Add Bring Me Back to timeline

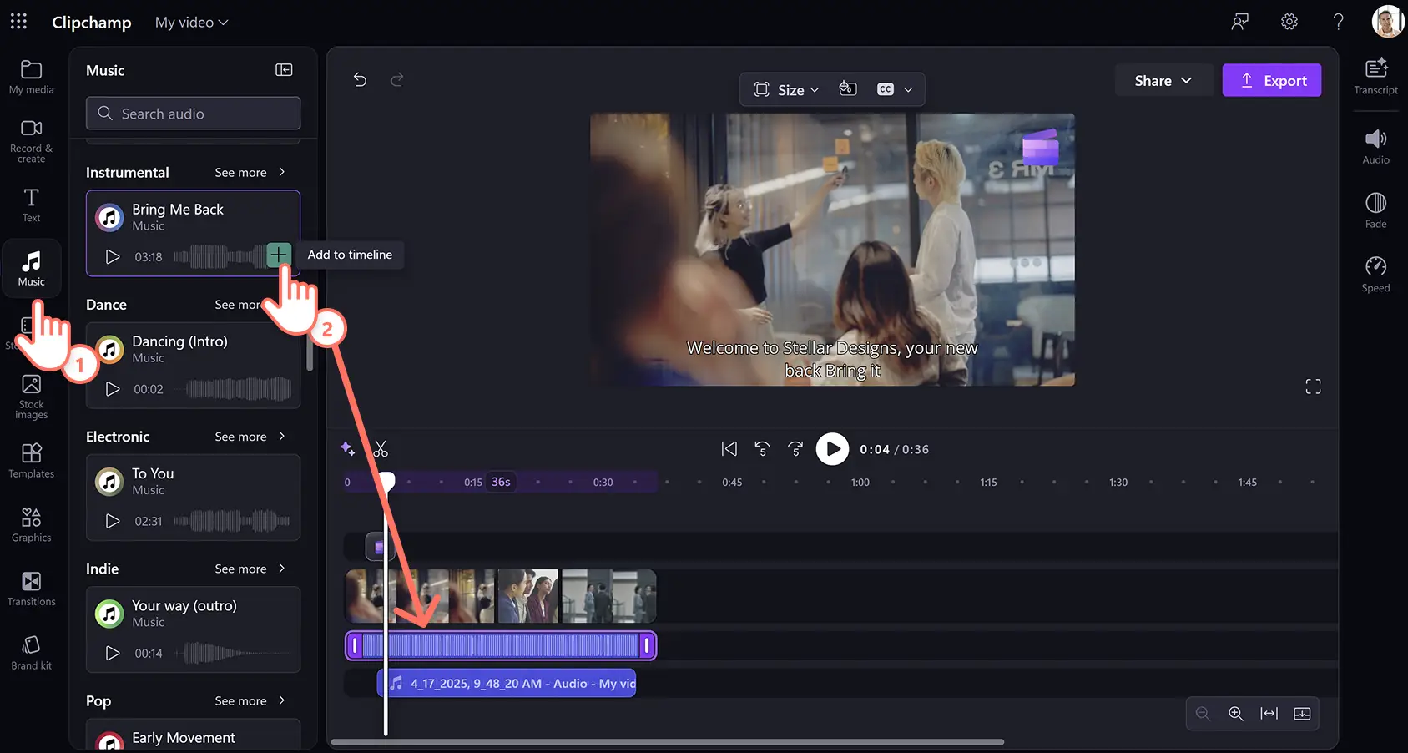[x=279, y=255]
